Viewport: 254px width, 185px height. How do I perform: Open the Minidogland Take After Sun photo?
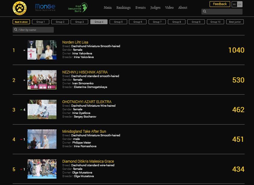click(x=42, y=139)
